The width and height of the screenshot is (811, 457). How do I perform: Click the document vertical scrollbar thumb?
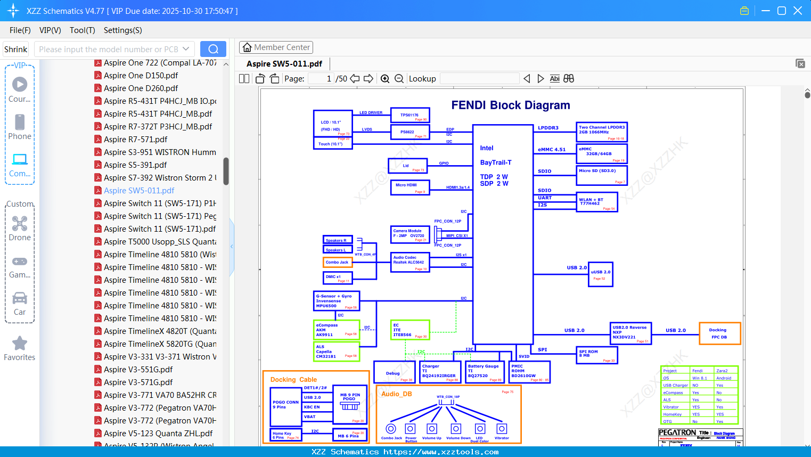[x=807, y=95]
